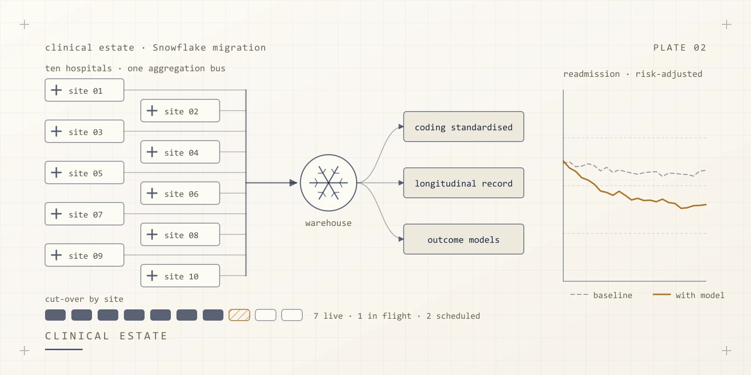Screen dimensions: 751x375
Task: Click the plus icon in site 06
Action: coord(152,193)
